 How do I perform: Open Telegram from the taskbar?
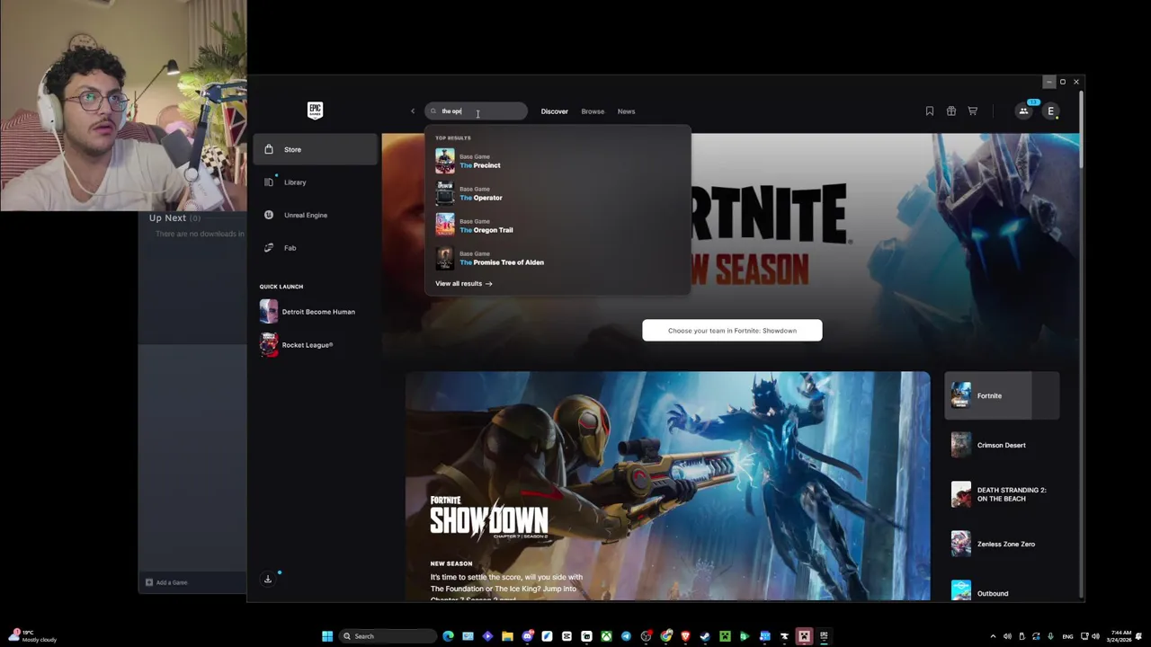click(626, 636)
